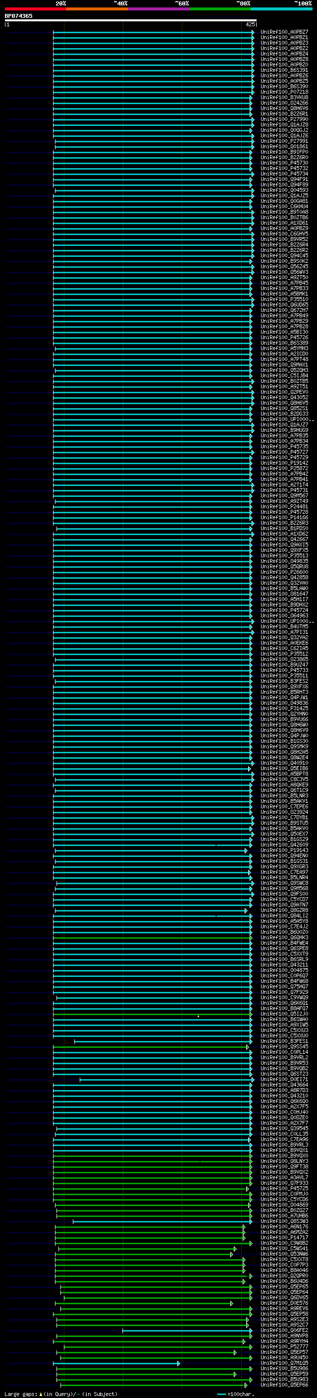This screenshot has width=317, height=1398.
Task: Click the alignment arrowhead for UniRef100_Q53NW6
Action: [x=231, y=1254]
